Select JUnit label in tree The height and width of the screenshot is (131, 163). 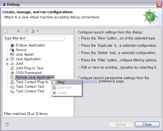(x=20, y=63)
